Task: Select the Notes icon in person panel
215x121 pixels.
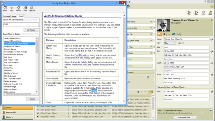Action: pyautogui.click(x=169, y=34)
